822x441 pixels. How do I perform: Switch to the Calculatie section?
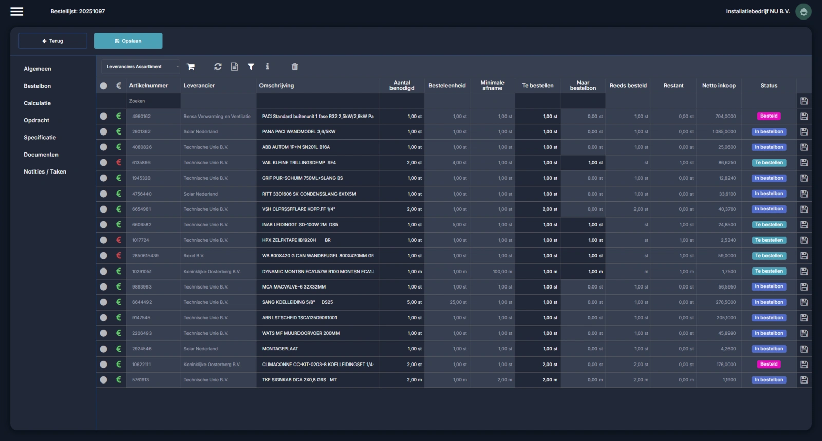click(x=38, y=103)
